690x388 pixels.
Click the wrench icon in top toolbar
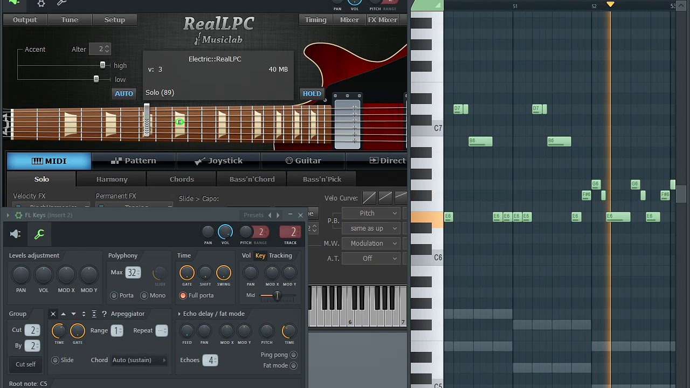tap(62, 3)
